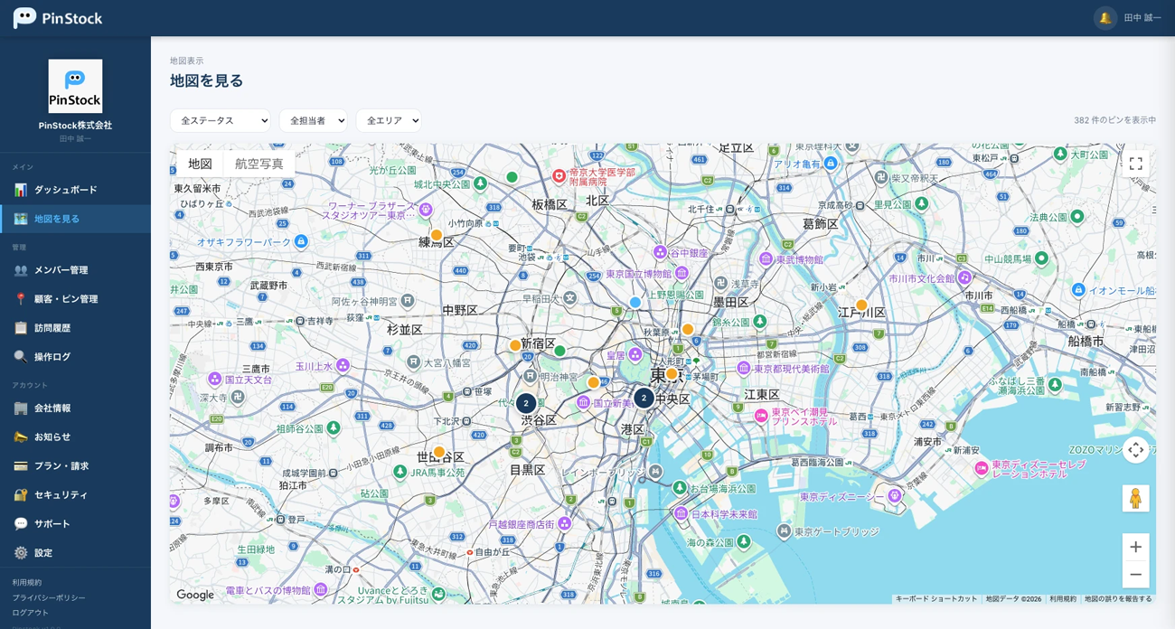
Task: Click the orange pin near 国立新美術館
Action: point(594,382)
